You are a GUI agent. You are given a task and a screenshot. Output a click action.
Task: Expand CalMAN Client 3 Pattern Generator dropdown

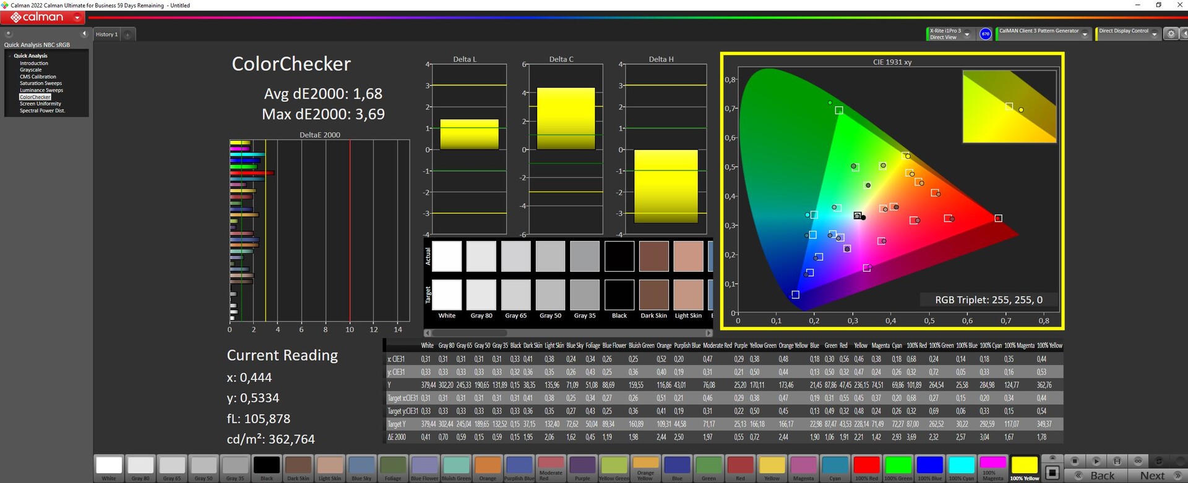click(x=1085, y=34)
